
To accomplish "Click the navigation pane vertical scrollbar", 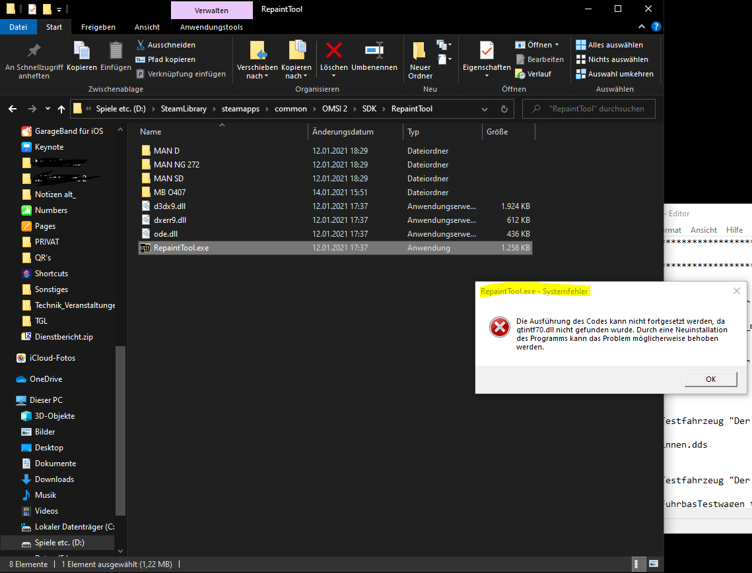I will 120,429.
